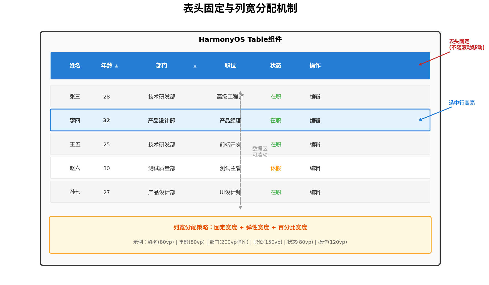The width and height of the screenshot is (489, 285).
Task: Select the name cell 张三
Action: 75,97
